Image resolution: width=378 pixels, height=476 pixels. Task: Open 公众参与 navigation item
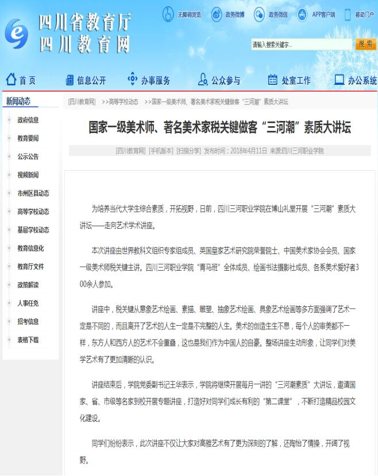pyautogui.click(x=219, y=80)
